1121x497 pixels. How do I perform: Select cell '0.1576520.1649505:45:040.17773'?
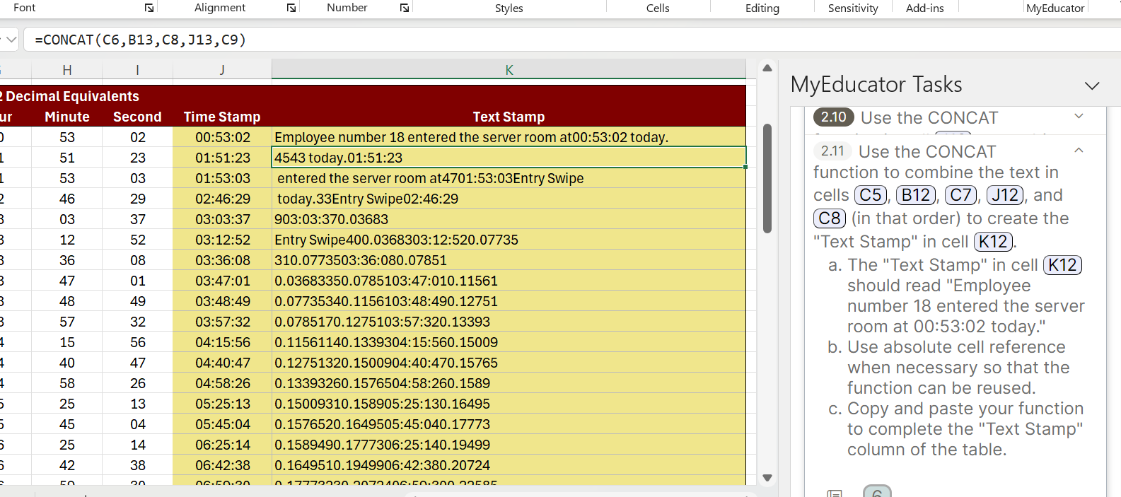509,424
